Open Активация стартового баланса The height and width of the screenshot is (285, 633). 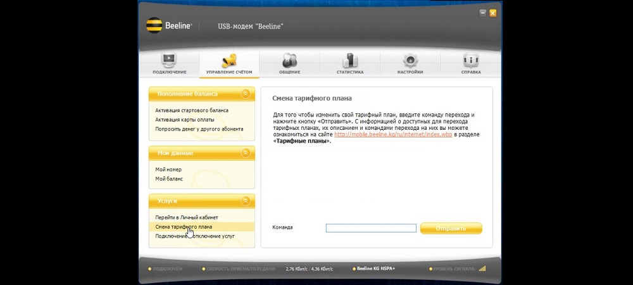coord(192,110)
